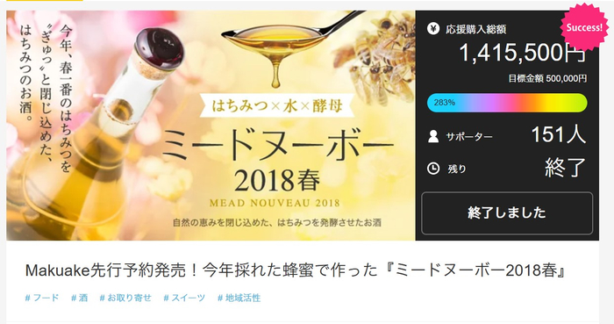
Task: Select the #お取り寄せ tag
Action: 125,298
